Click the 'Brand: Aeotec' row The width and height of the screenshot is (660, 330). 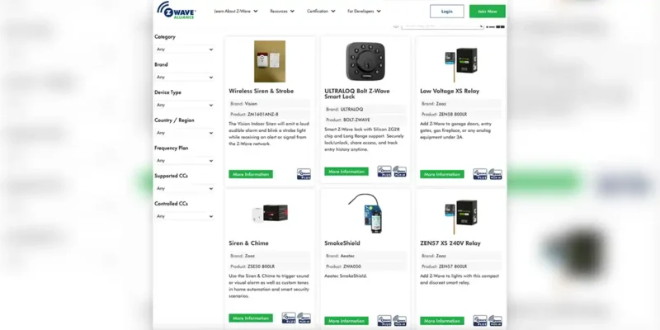(x=365, y=256)
